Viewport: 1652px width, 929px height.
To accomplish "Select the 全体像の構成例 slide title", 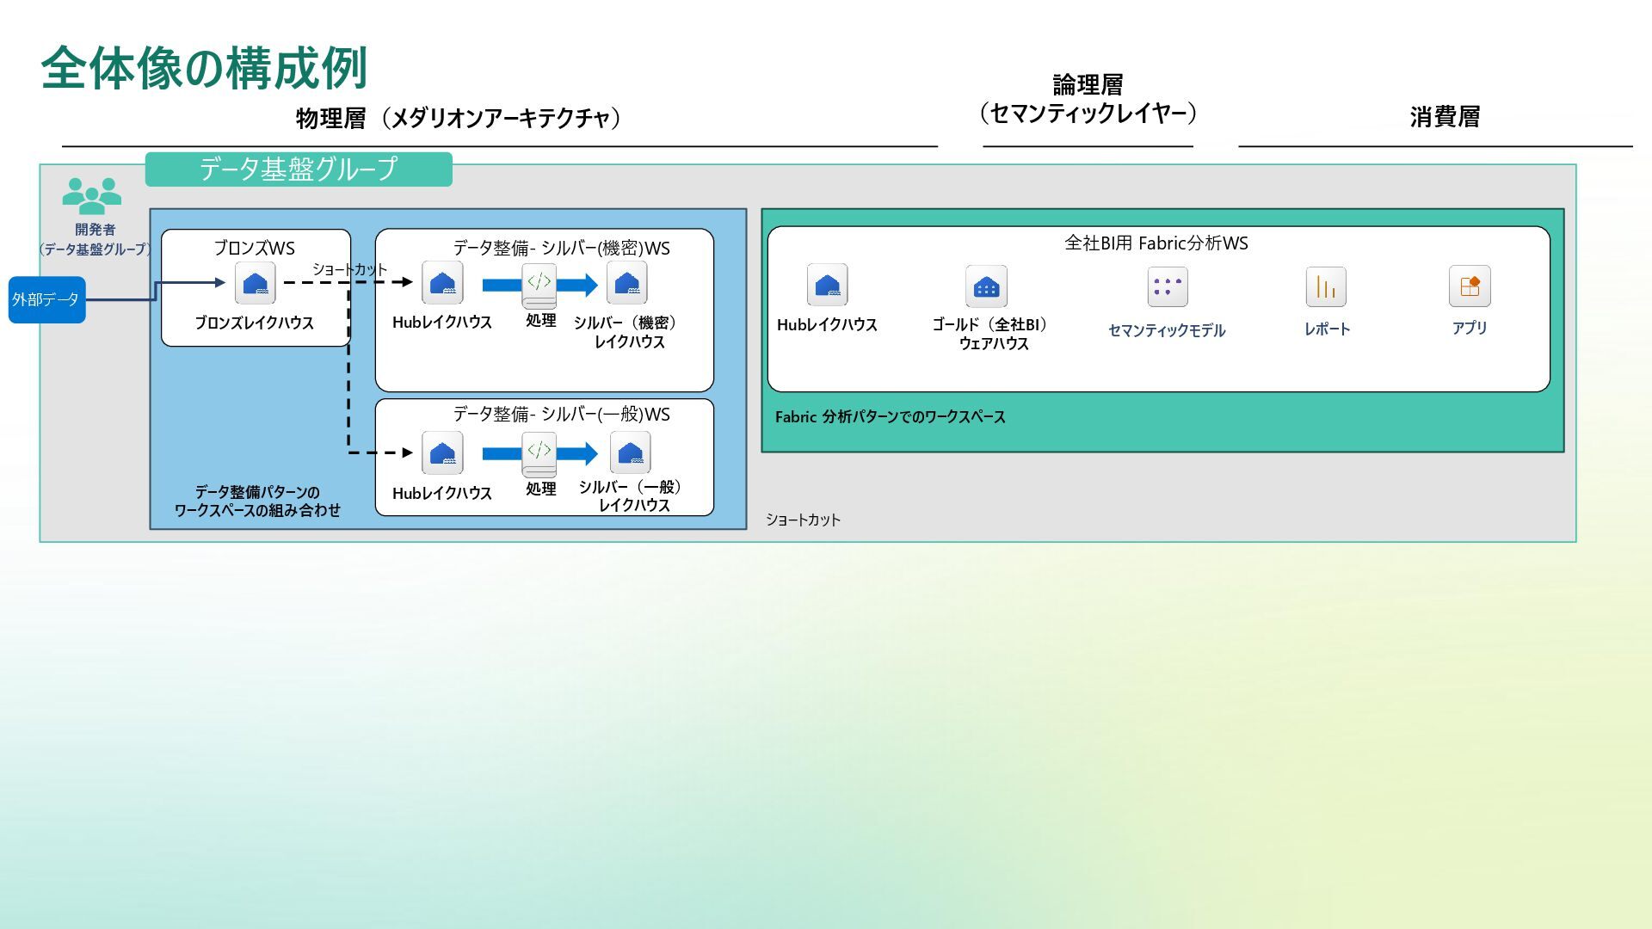I will 205,69.
